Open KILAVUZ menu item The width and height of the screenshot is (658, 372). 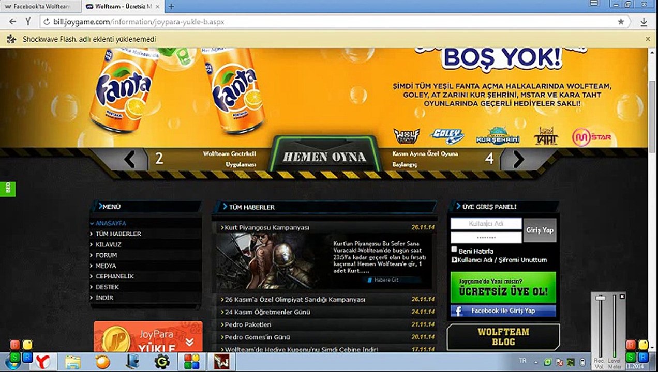coord(109,244)
